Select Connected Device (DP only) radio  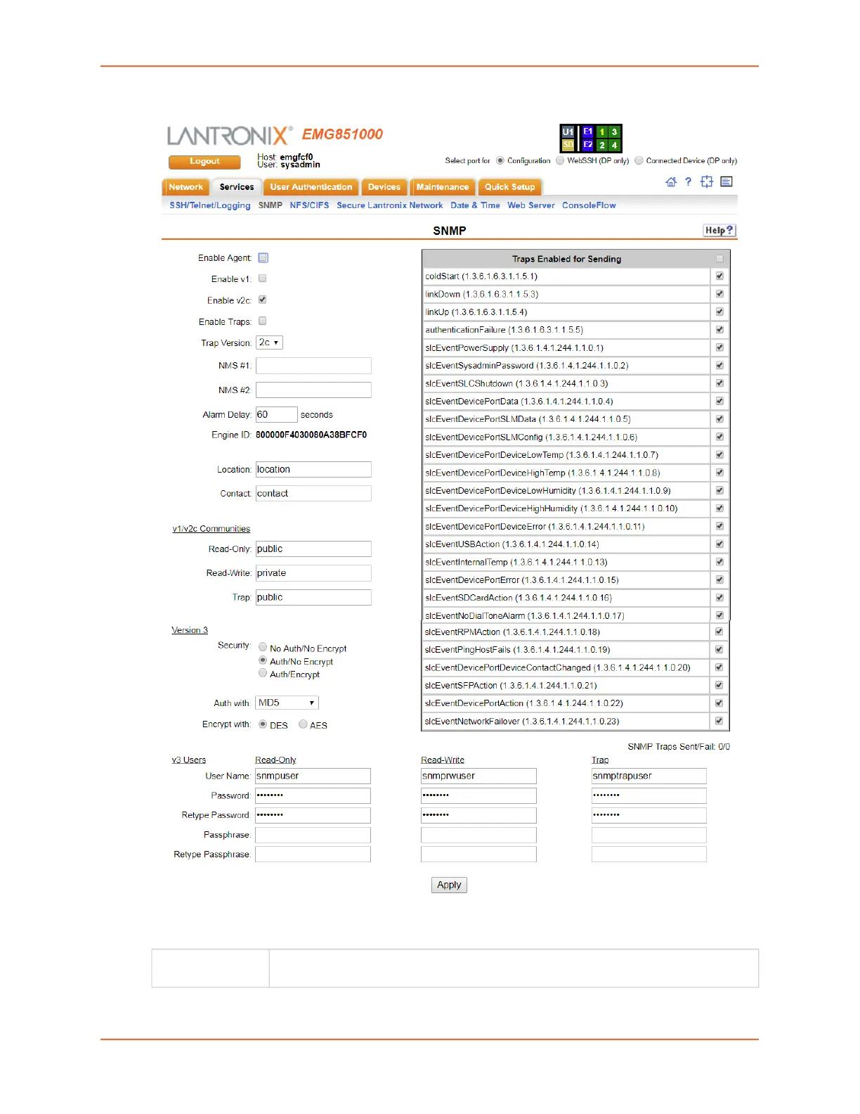(639, 160)
